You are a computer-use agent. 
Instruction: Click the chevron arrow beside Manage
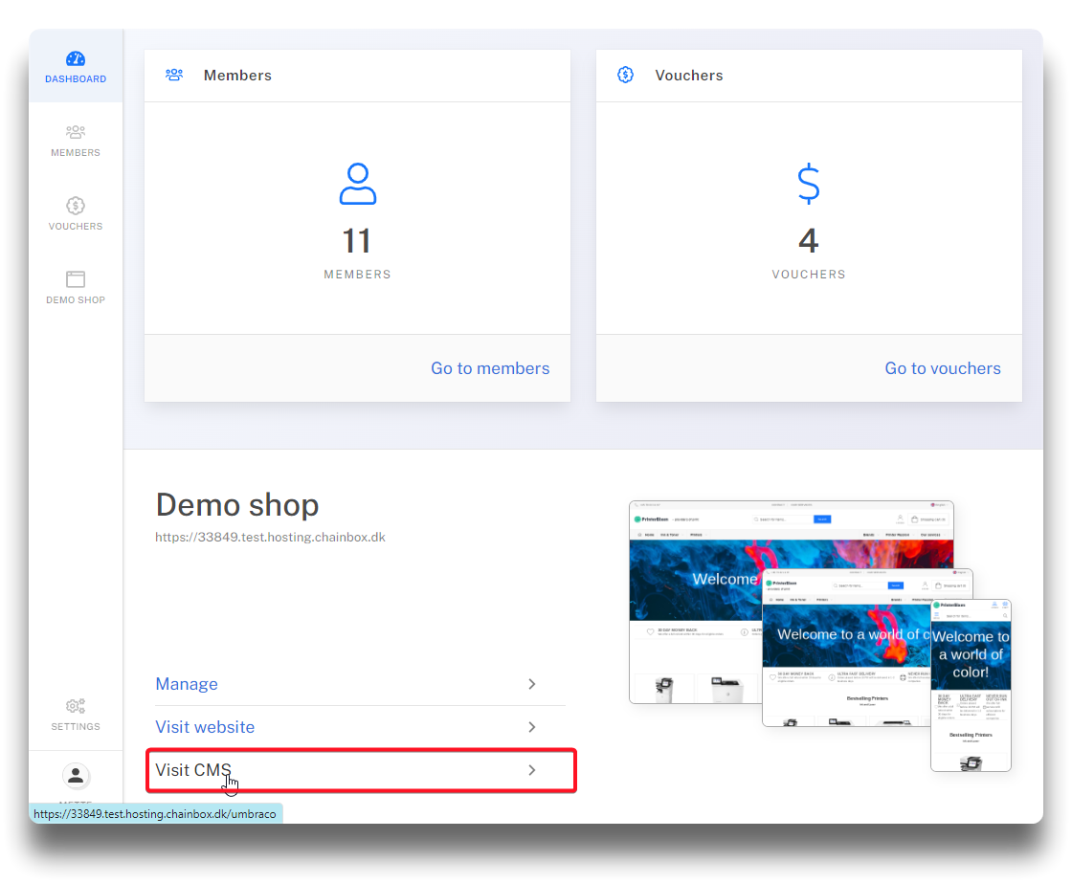[532, 684]
